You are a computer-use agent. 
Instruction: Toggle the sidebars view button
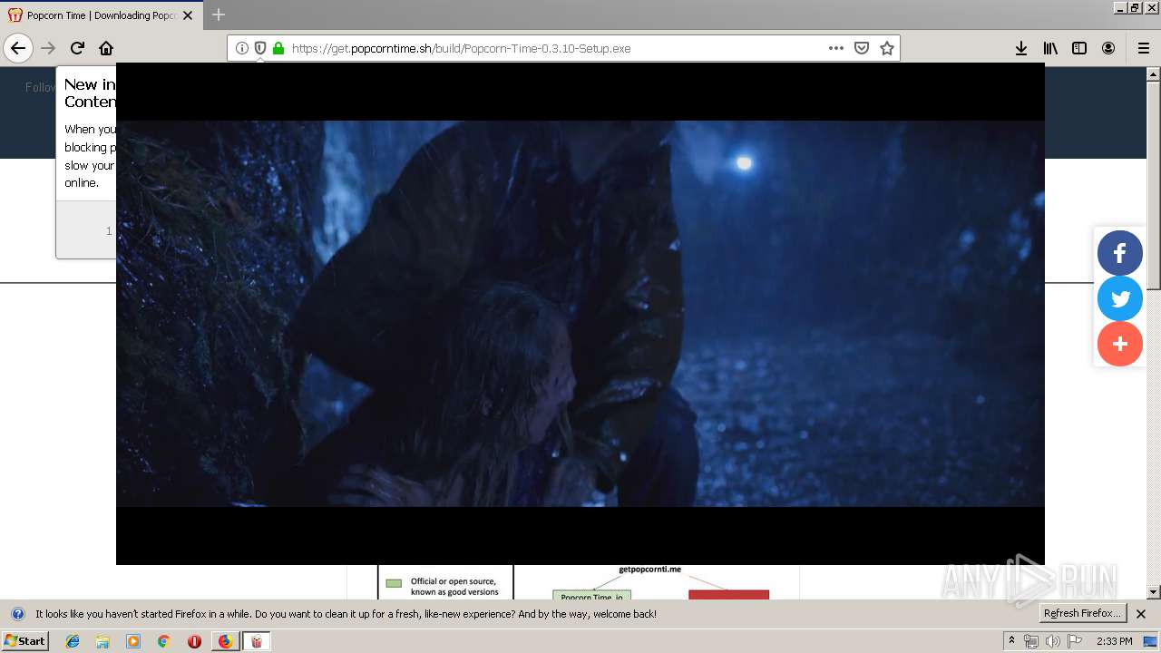(1079, 48)
